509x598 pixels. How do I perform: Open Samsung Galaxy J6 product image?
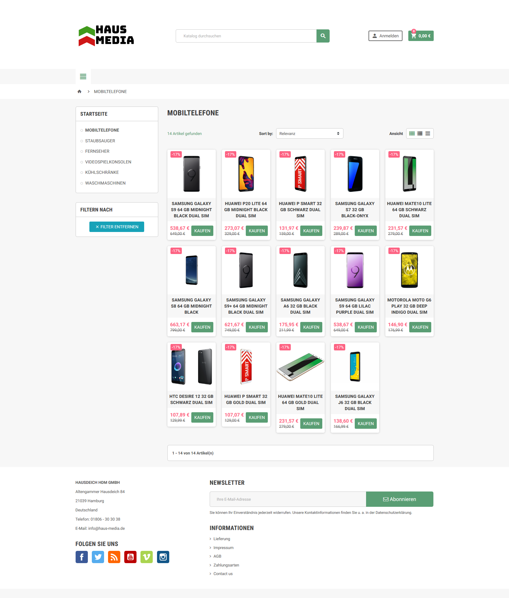click(x=355, y=367)
